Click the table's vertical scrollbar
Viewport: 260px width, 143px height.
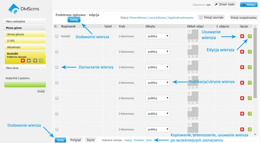pos(255,63)
